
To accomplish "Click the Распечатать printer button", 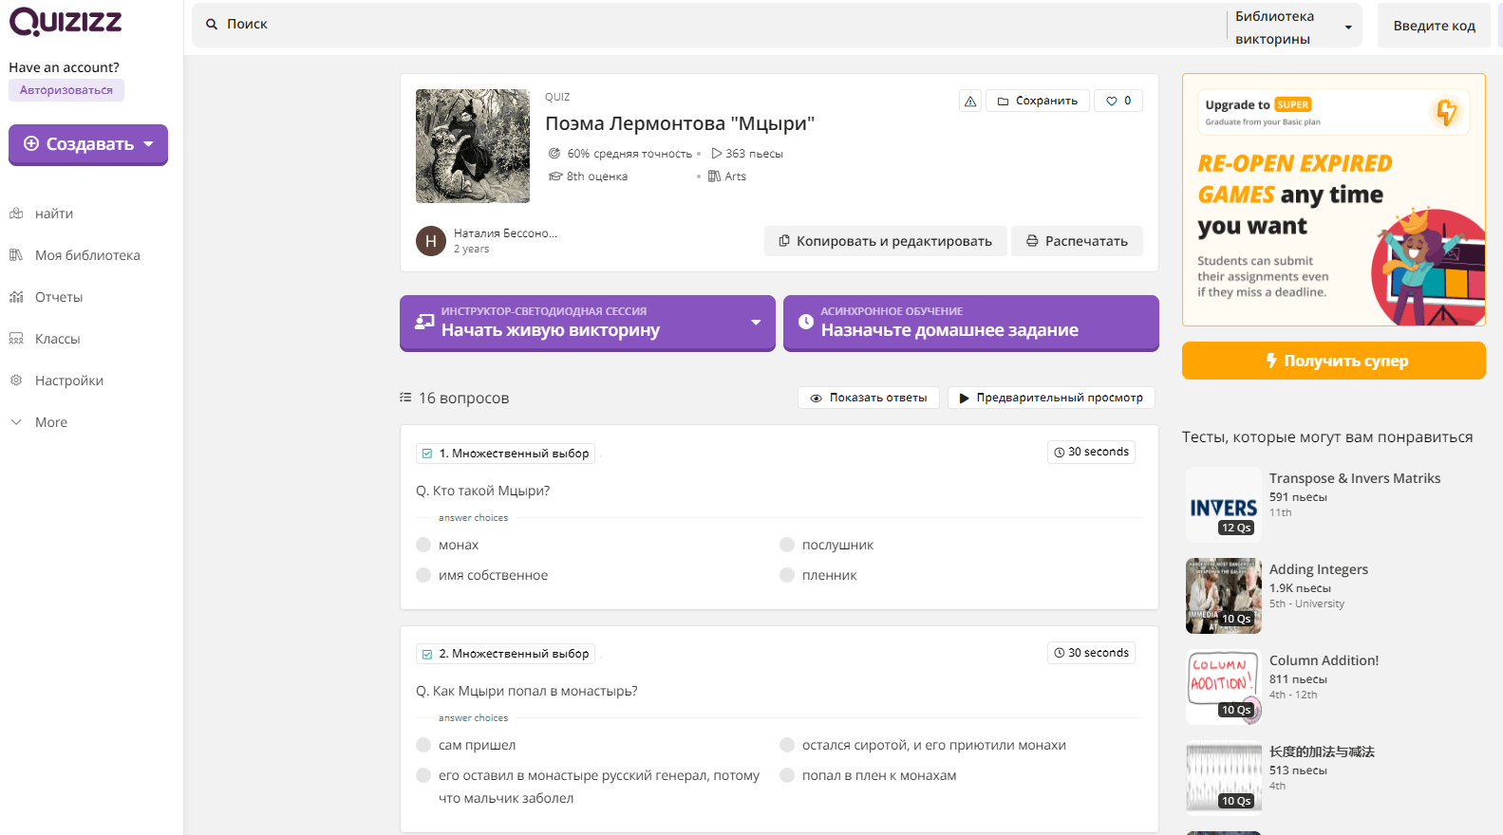I will pos(1076,241).
